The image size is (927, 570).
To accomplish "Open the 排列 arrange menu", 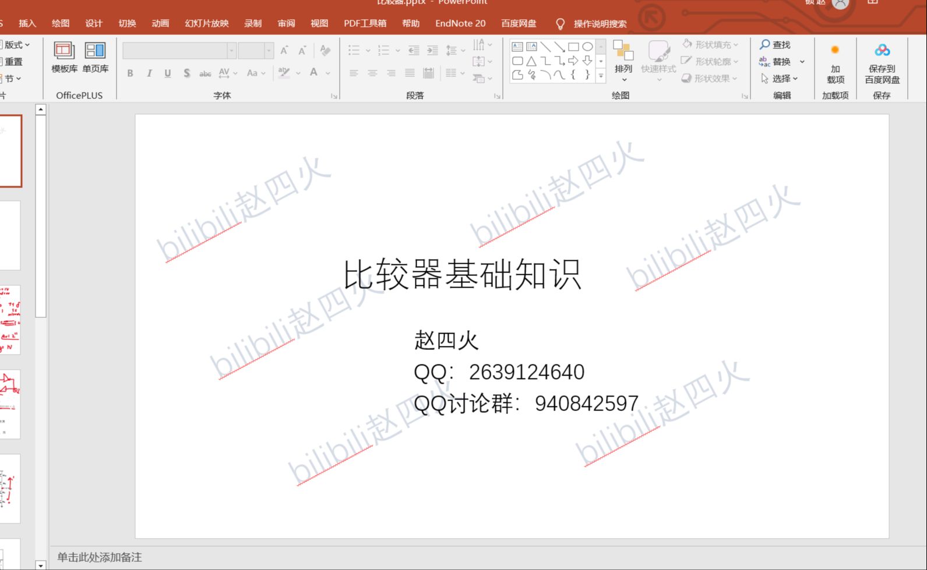I will click(623, 61).
